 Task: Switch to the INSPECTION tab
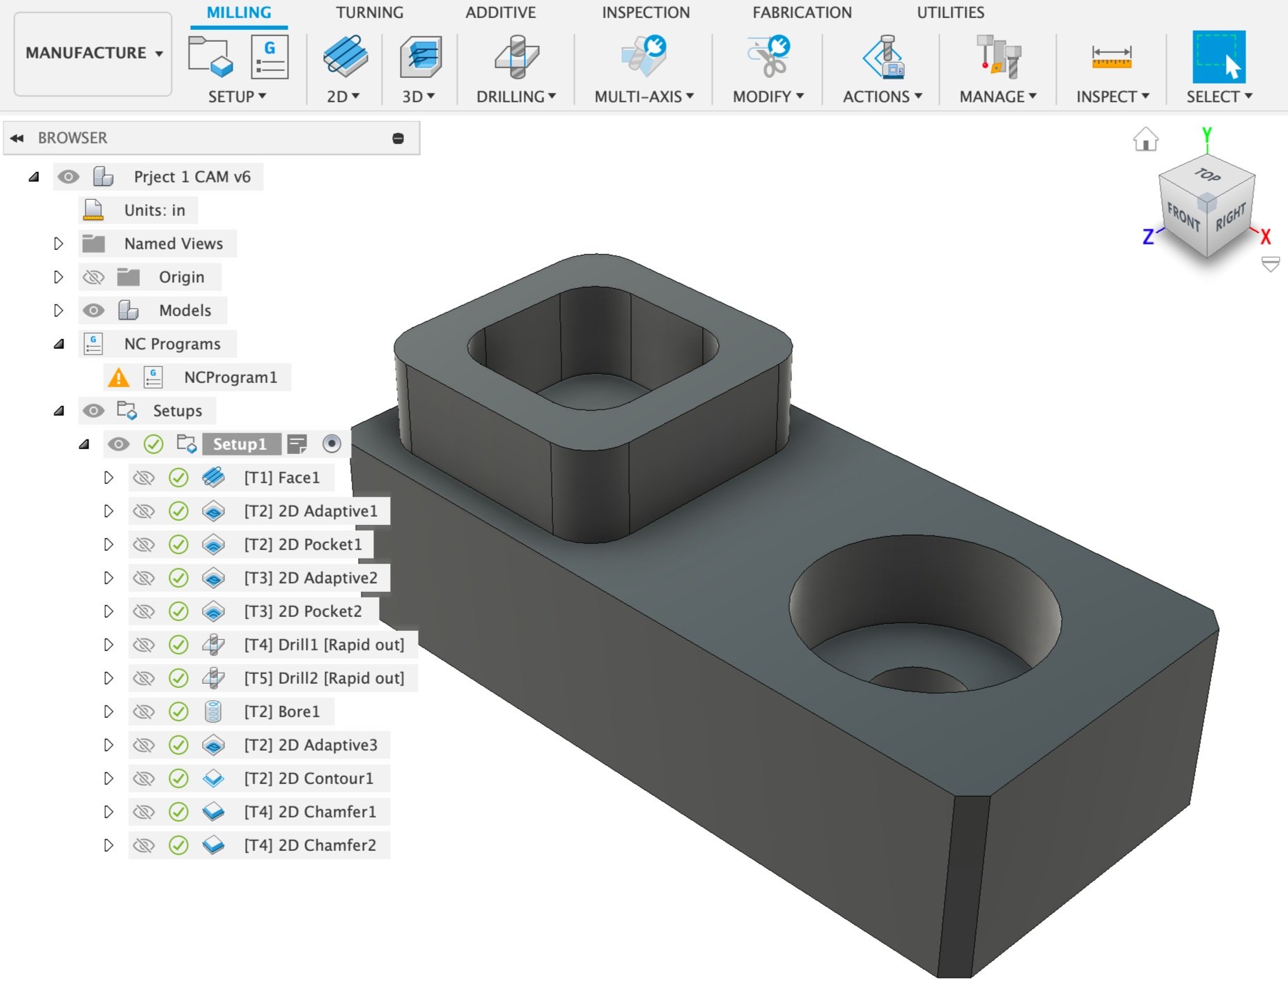point(646,13)
